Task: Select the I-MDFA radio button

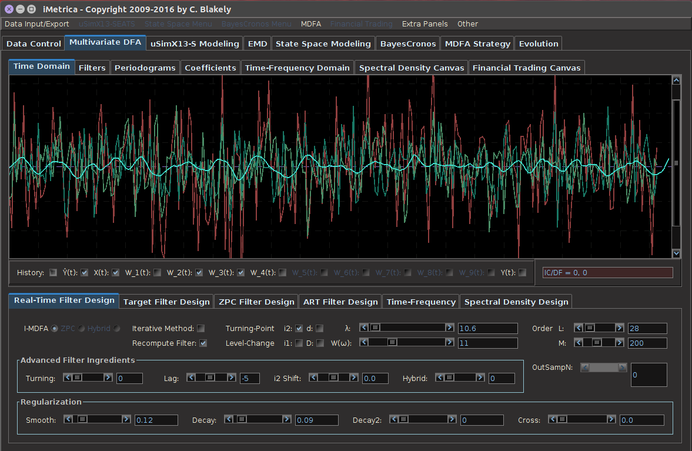Action: (55, 328)
